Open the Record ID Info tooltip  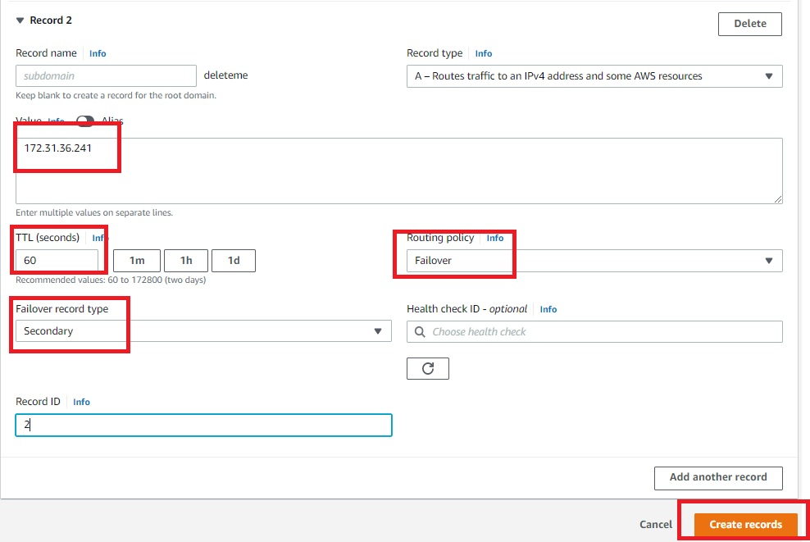point(81,402)
